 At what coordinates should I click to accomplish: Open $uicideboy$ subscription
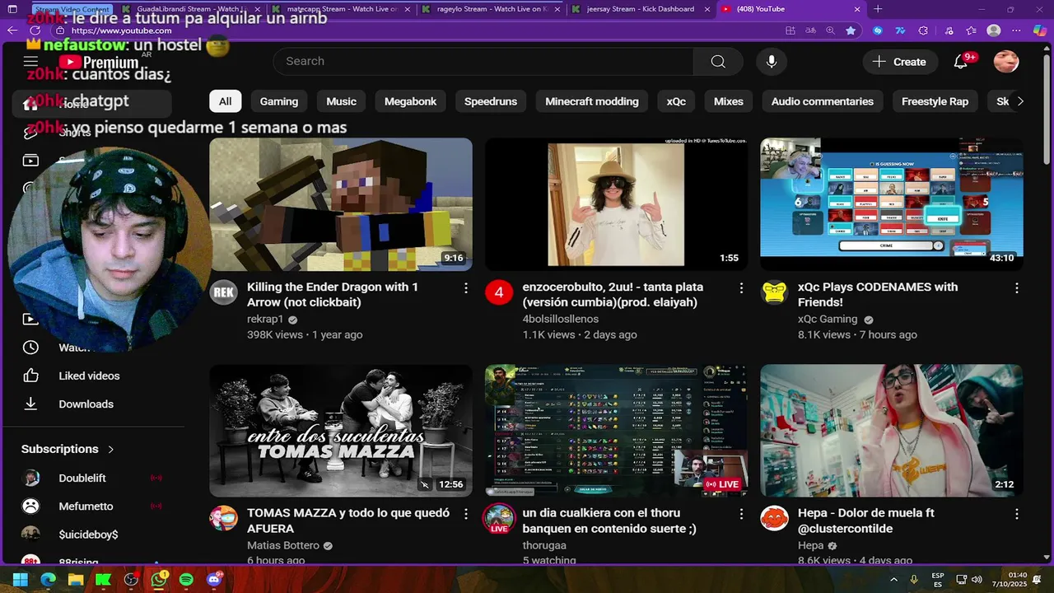(x=89, y=535)
